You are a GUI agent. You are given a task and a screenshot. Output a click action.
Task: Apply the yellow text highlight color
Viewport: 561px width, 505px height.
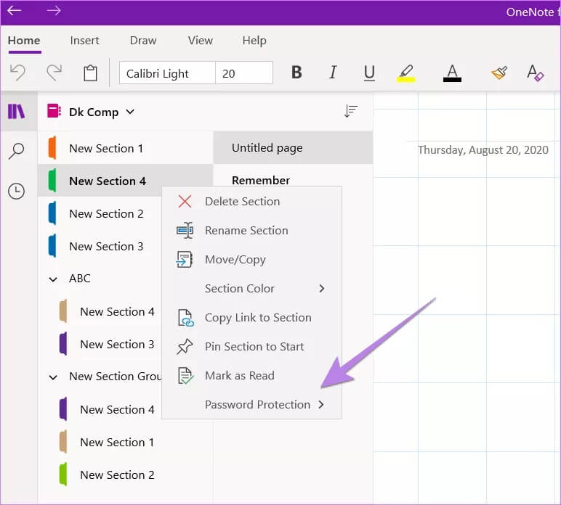(405, 73)
